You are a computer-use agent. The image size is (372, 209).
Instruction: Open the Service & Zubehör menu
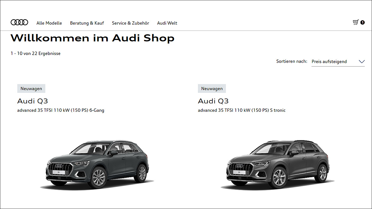pos(131,23)
